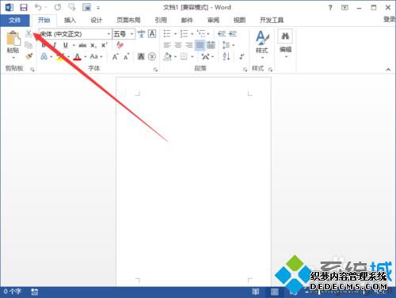Click the Styles gallery large A icon
This screenshot has width=396, height=298.
(x=262, y=38)
